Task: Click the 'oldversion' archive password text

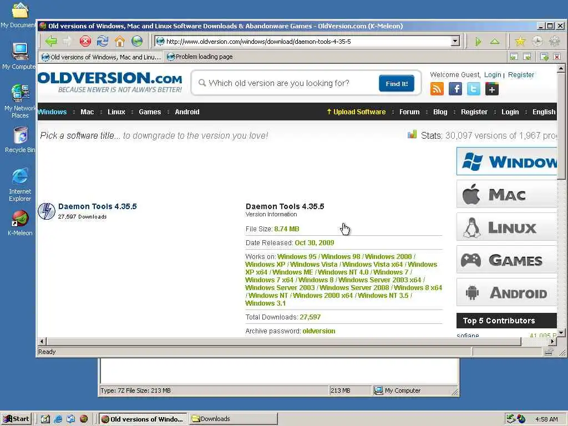Action: pos(319,331)
